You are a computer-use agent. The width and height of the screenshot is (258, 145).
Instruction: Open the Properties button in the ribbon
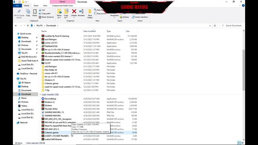click(x=114, y=16)
